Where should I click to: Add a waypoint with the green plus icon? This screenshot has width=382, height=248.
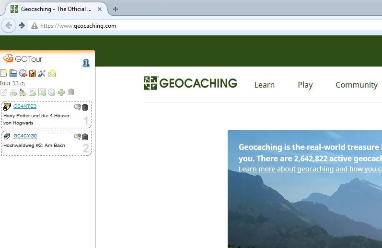pyautogui.click(x=61, y=92)
